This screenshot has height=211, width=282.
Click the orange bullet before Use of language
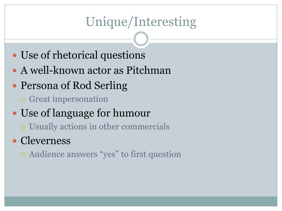[x=15, y=113]
